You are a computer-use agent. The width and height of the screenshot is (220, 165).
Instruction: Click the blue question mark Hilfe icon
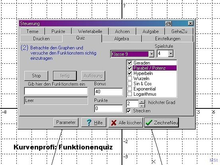point(89,122)
